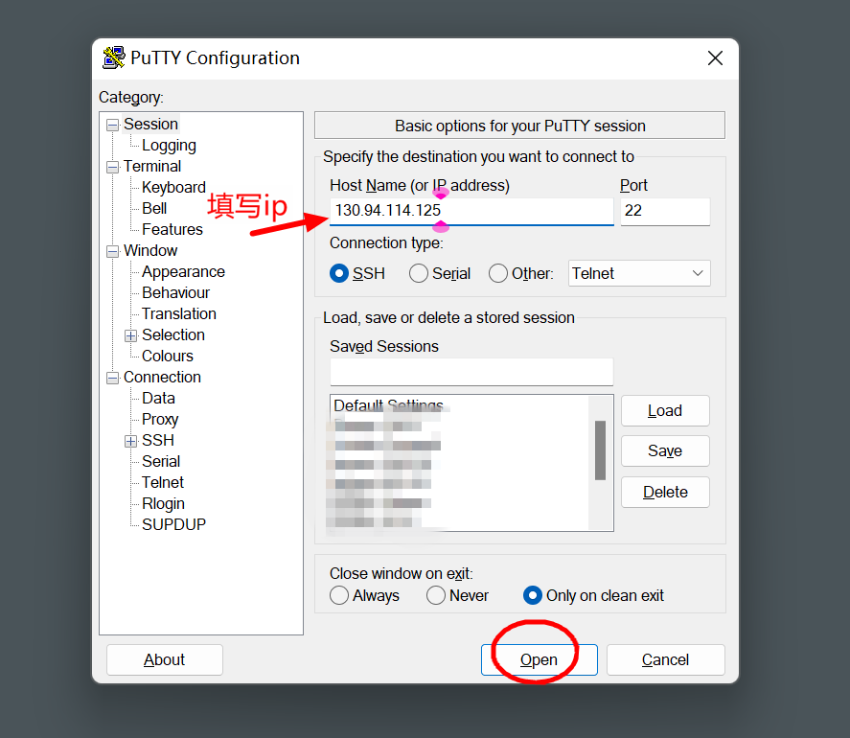850x738 pixels.
Task: Click the Load session button
Action: coord(665,410)
